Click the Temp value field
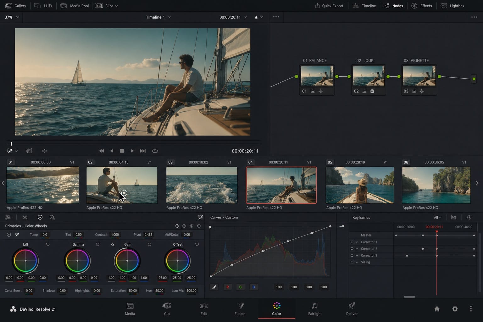This screenshot has height=322, width=483. tap(45, 235)
